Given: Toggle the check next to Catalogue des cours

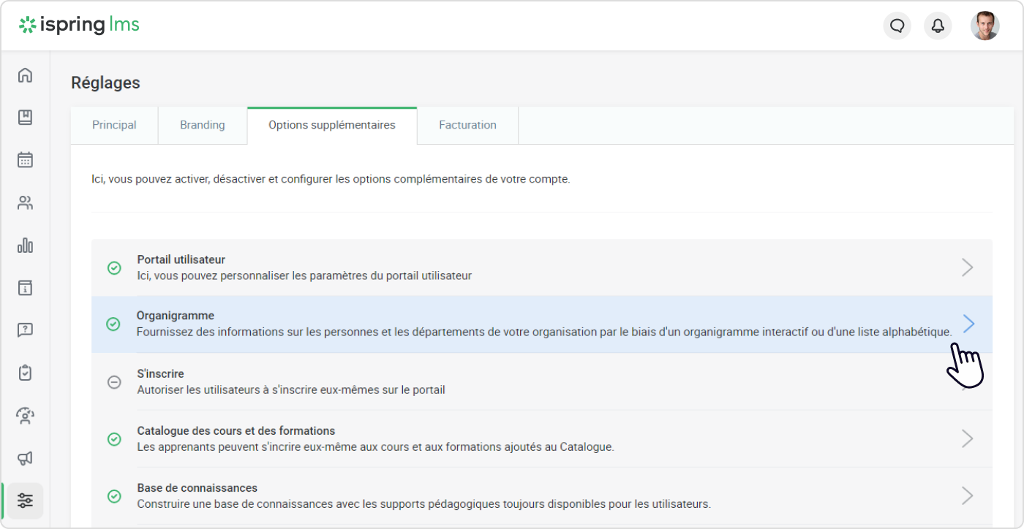Looking at the screenshot, I should (x=114, y=438).
